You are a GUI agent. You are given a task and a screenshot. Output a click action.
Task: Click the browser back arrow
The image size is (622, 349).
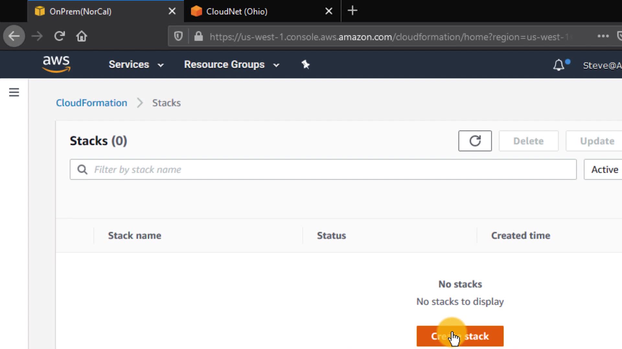click(x=14, y=36)
